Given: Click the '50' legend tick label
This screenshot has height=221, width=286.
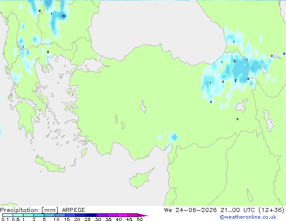Looking at the screenshot, I should pos(139,219).
